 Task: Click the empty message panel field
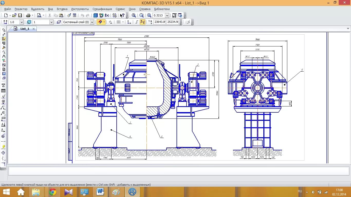point(179,171)
